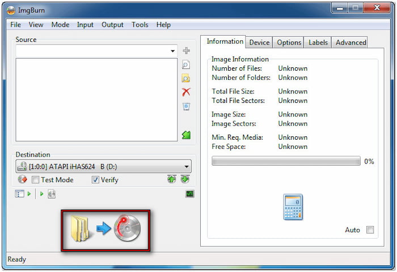
Task: Click the browse for a file icon
Action: point(186,64)
